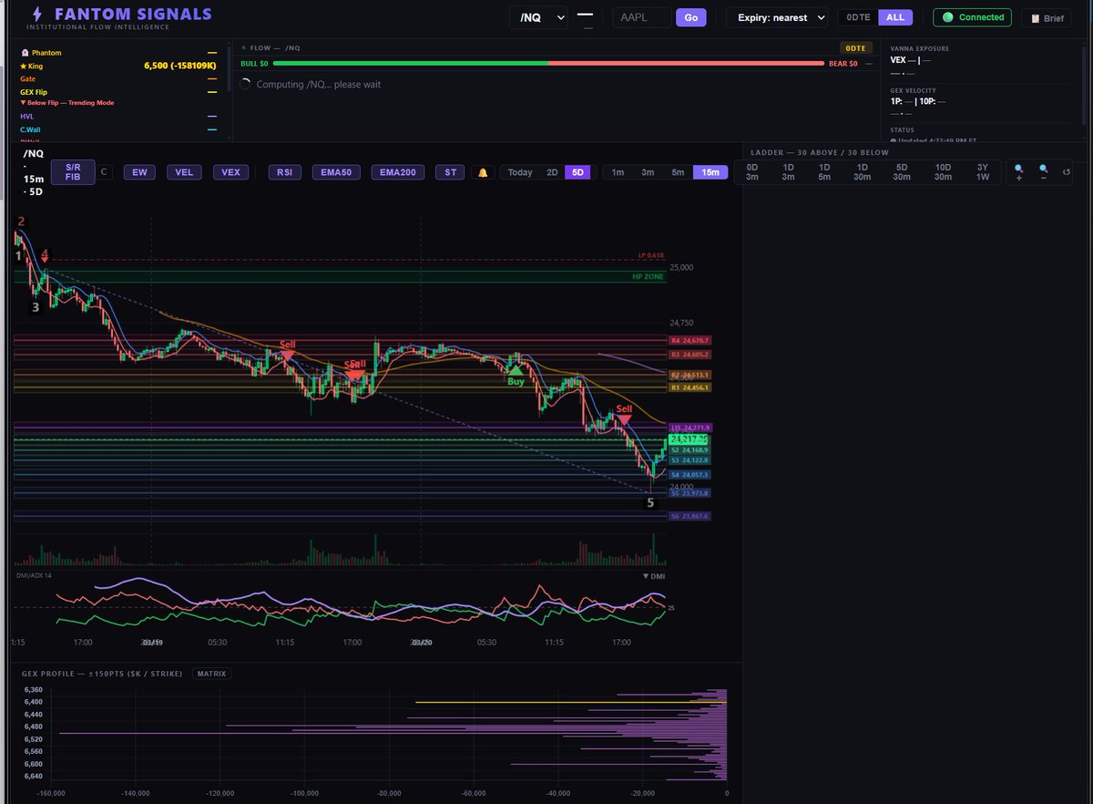This screenshot has width=1093, height=804.
Task: Select the ALL filter button
Action: (895, 17)
